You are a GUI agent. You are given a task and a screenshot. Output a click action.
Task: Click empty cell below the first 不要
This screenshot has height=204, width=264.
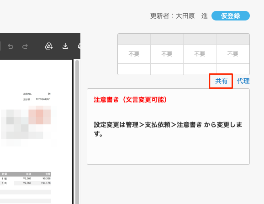(134, 69)
